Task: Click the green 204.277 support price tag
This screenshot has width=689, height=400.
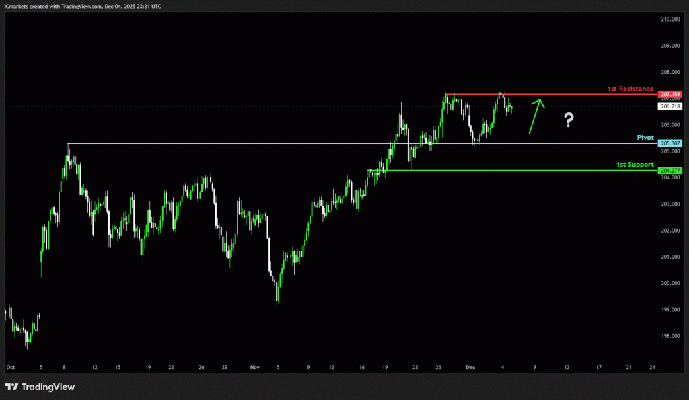Action: [671, 171]
